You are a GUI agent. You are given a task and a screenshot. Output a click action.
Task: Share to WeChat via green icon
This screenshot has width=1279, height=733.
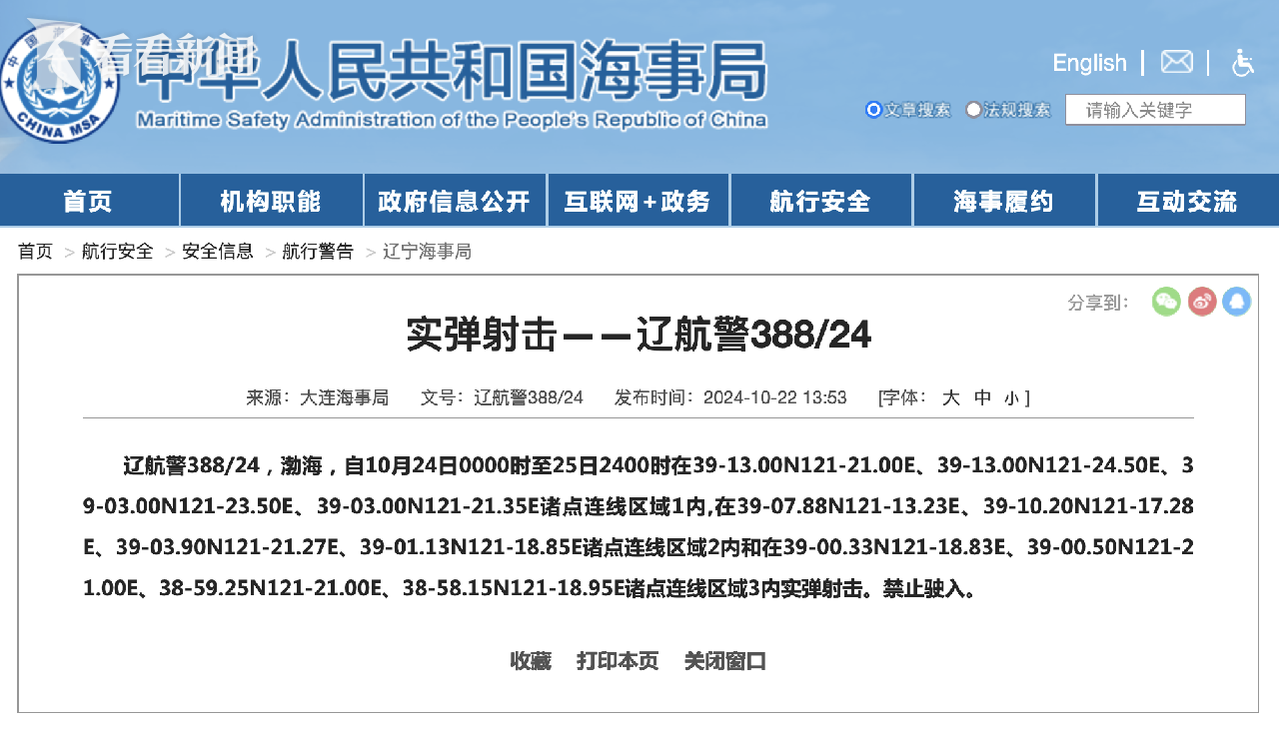[1166, 302]
